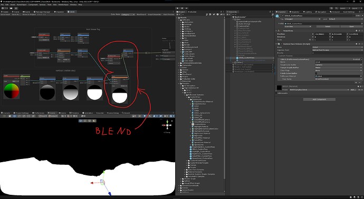Toggle the Fetch Color Buffer checkbox

click(x=316, y=73)
